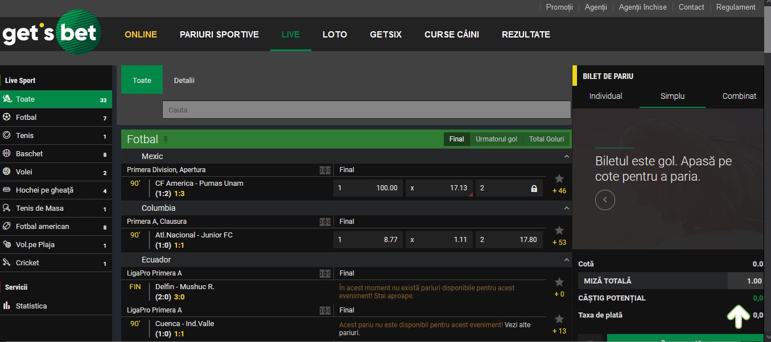Switch bet slip to Simplu tab
Viewport: 771px width, 342px height.
[x=673, y=96]
